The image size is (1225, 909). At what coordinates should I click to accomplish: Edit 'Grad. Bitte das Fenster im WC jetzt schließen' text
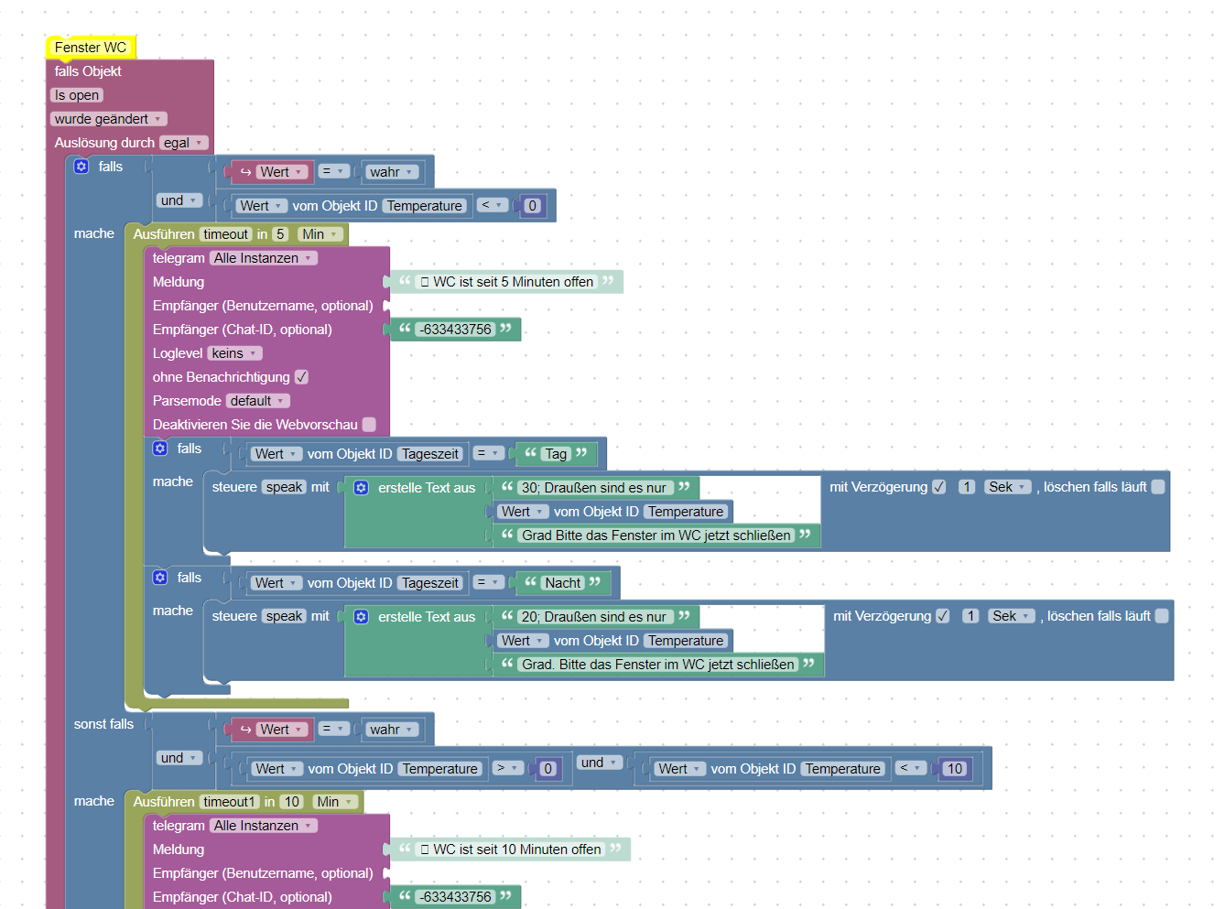pos(658,665)
